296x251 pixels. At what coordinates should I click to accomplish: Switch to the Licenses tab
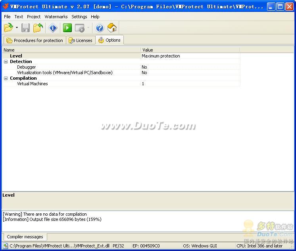point(81,40)
